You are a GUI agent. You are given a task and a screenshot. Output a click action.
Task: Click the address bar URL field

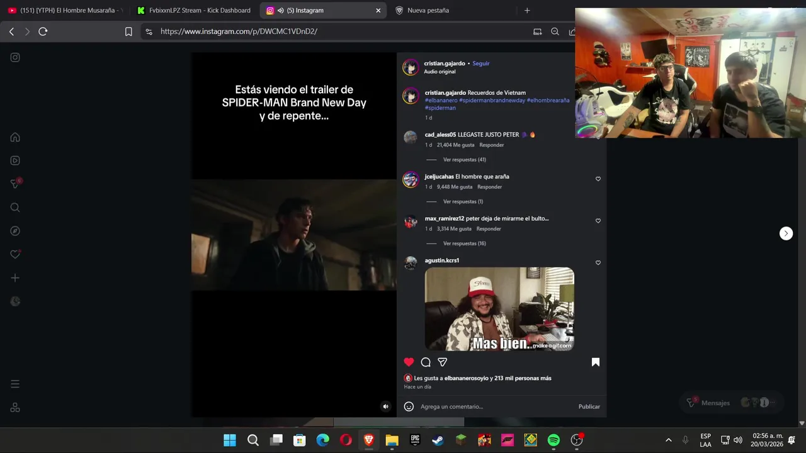click(x=340, y=31)
